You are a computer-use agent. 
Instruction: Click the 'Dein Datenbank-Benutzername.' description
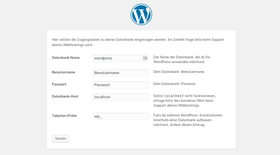pyautogui.click(x=179, y=71)
